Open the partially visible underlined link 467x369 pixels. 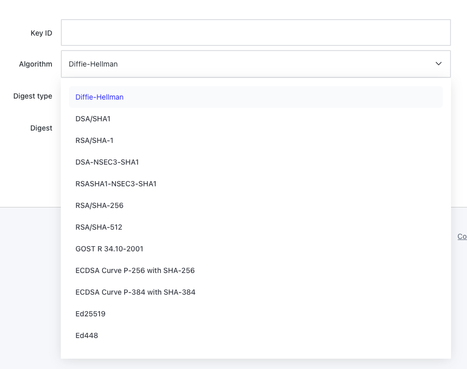click(462, 236)
